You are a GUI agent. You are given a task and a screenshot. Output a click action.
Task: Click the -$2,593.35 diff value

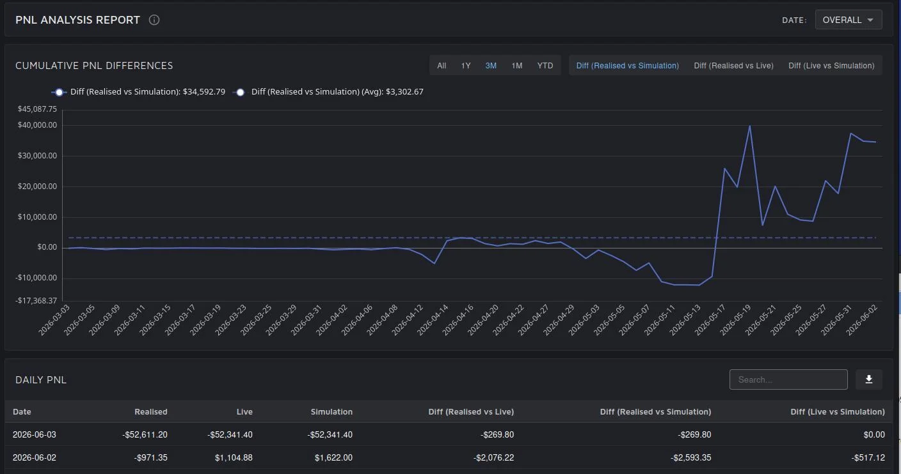coord(690,458)
